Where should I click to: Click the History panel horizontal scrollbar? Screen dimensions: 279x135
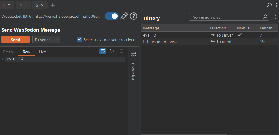point(184,134)
